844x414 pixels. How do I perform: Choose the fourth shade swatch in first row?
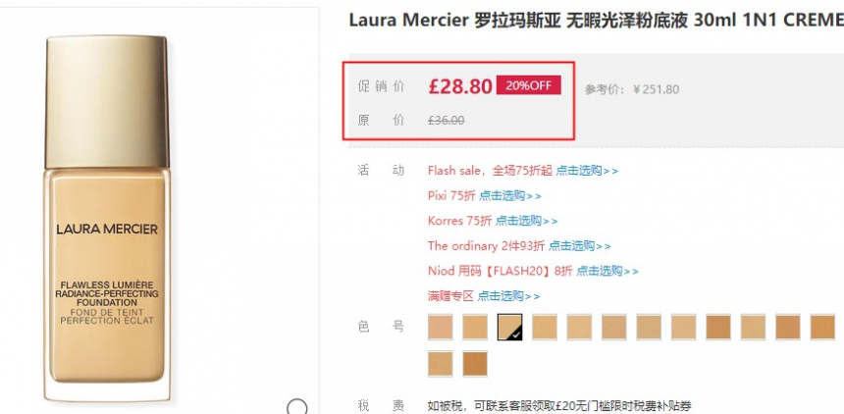(x=545, y=327)
